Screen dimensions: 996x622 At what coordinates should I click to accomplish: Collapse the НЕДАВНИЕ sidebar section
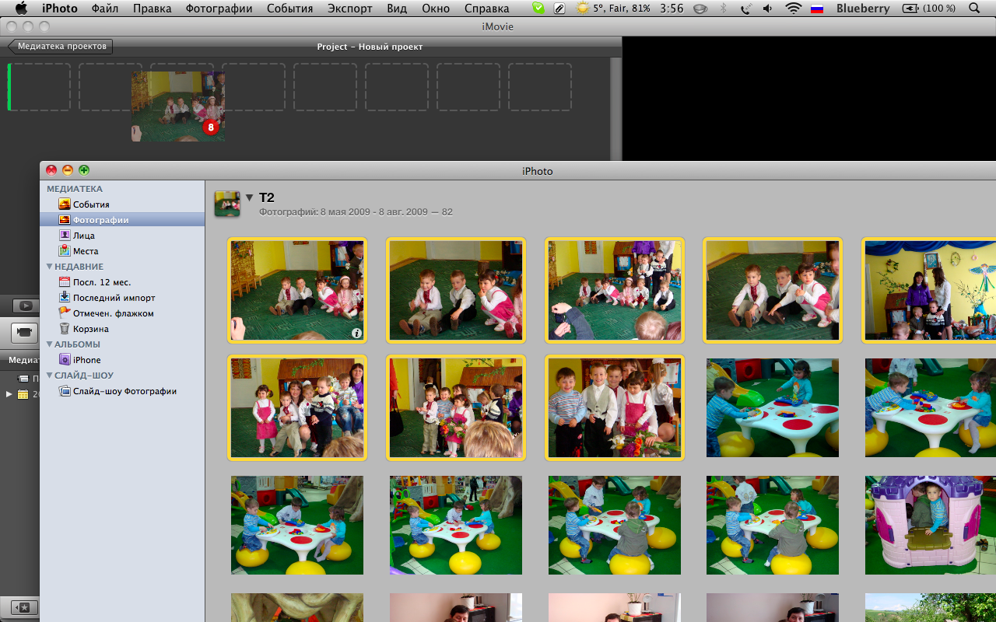coord(50,267)
